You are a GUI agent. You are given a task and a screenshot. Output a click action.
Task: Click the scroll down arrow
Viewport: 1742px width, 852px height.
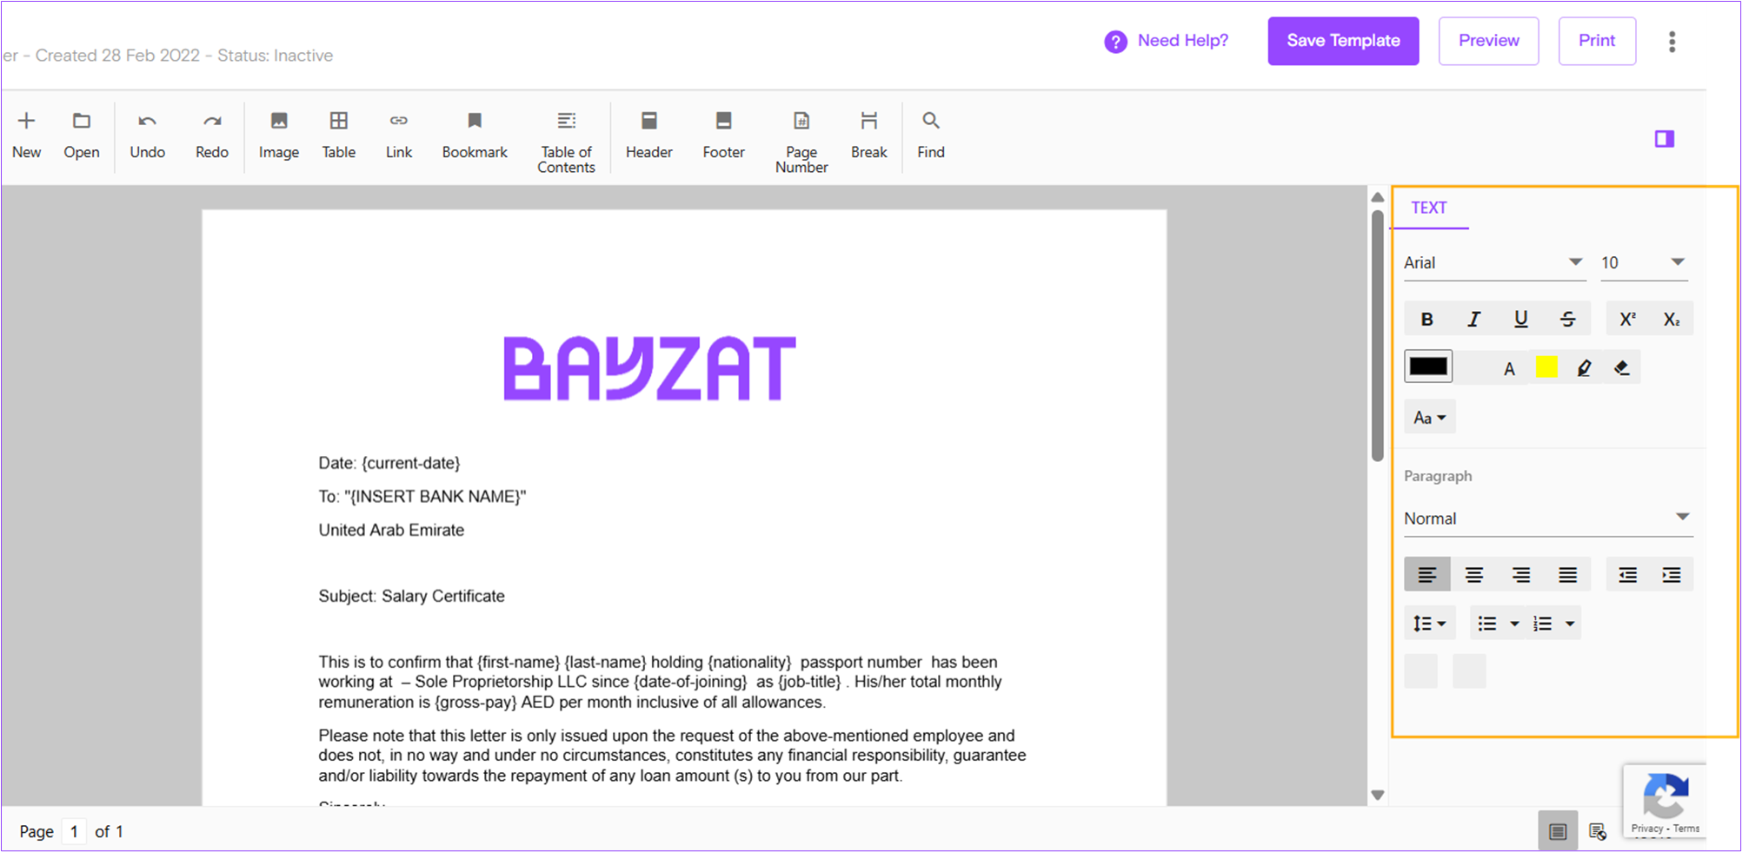click(1378, 795)
